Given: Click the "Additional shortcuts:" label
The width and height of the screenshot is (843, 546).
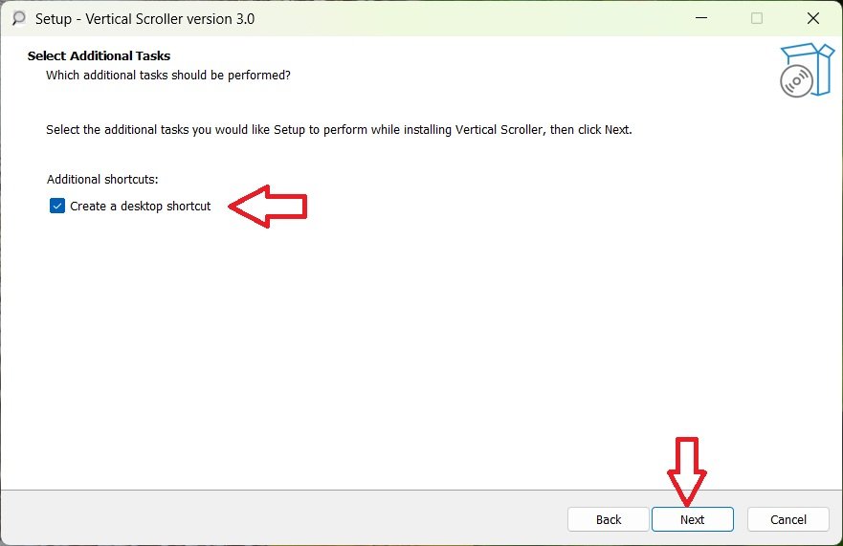Looking at the screenshot, I should tap(102, 179).
